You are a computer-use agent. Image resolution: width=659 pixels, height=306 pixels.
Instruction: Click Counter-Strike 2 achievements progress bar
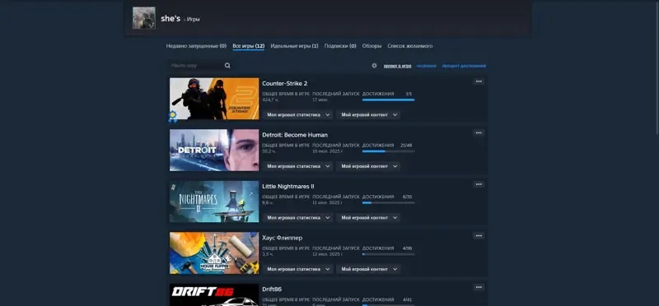point(388,100)
